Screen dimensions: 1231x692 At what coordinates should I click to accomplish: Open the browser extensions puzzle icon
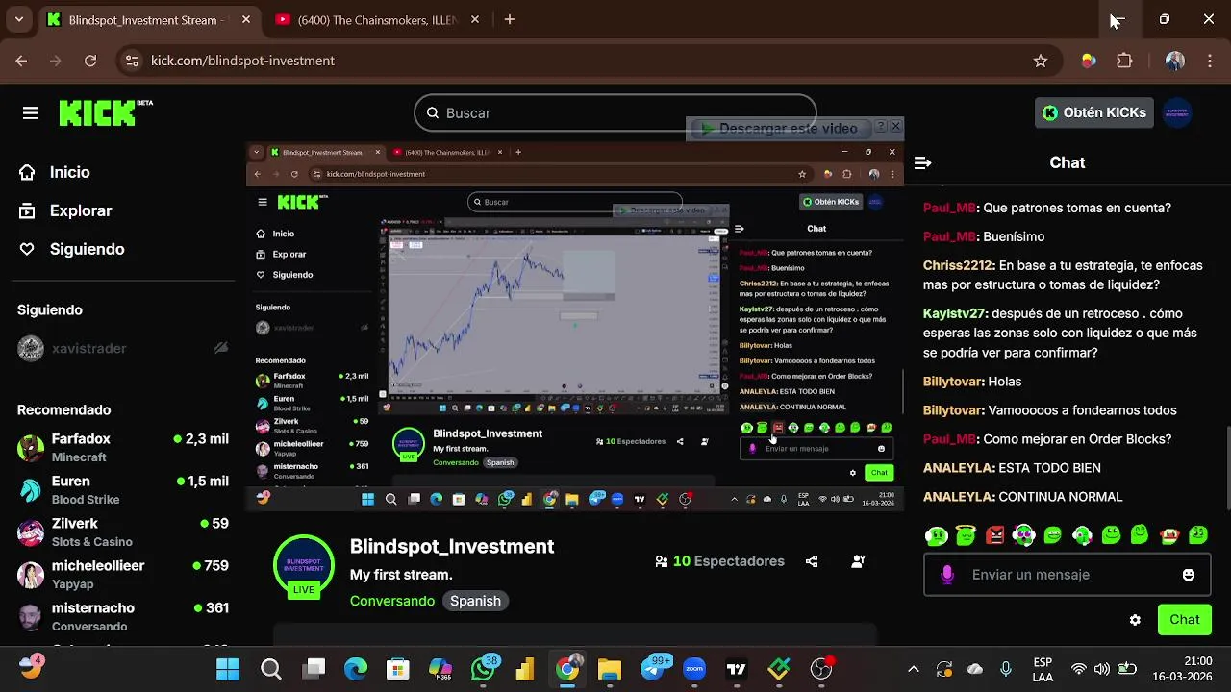(x=1124, y=61)
